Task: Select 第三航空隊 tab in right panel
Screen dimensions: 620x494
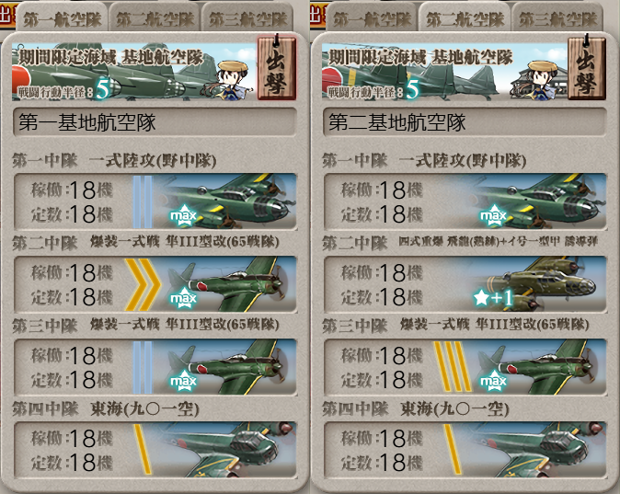Action: (557, 18)
